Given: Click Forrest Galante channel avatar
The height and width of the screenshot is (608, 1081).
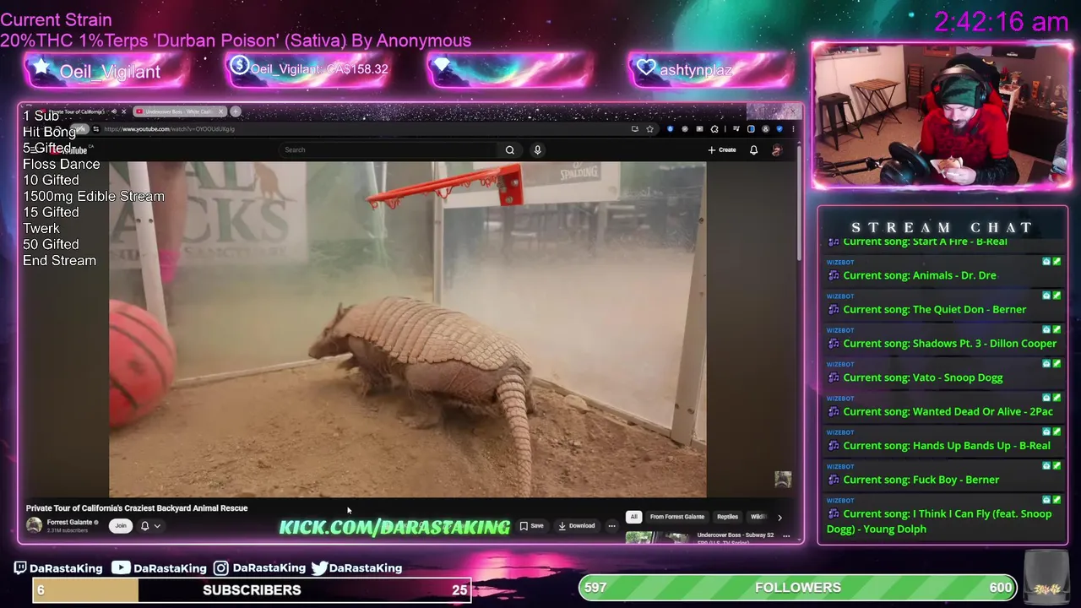Looking at the screenshot, I should click(34, 525).
